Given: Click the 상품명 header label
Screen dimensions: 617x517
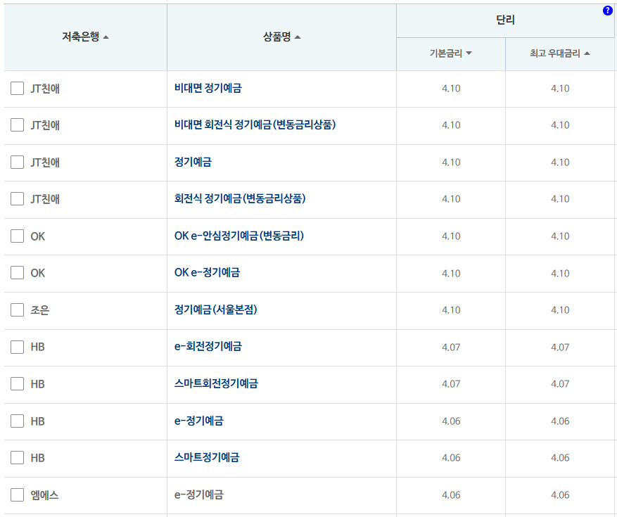Looking at the screenshot, I should click(277, 37).
